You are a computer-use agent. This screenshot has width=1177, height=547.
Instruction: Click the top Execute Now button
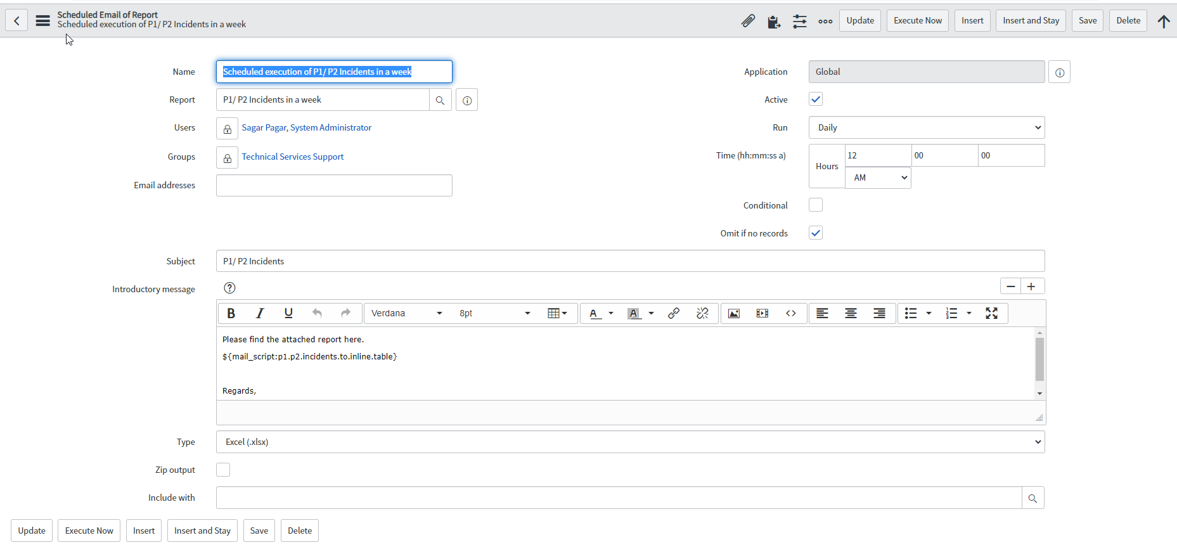[x=918, y=20]
